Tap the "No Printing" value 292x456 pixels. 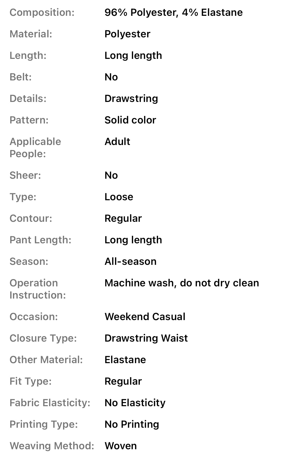coord(132,424)
